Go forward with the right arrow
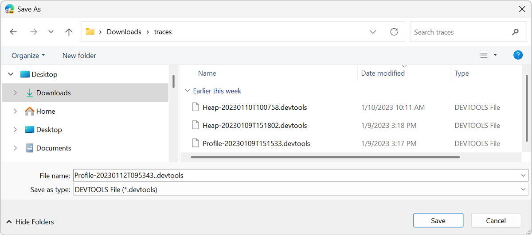 click(x=34, y=32)
